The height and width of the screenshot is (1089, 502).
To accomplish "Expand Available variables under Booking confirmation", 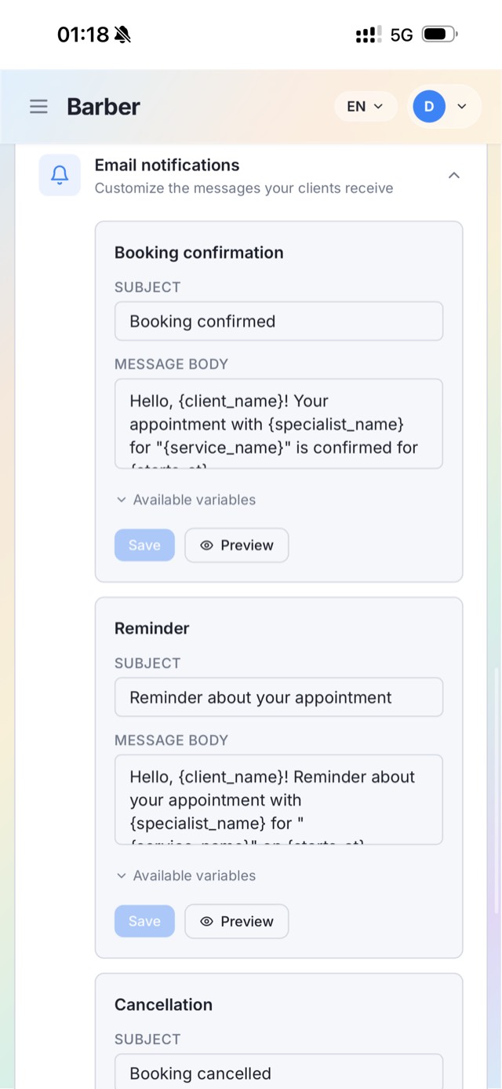I will point(186,500).
